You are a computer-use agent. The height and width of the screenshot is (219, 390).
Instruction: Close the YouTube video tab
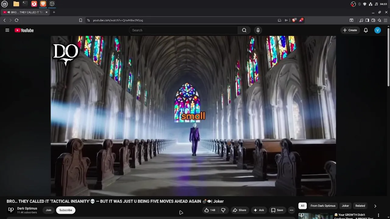(46, 12)
